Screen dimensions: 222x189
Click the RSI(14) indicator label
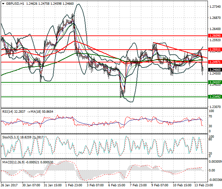[8, 111]
